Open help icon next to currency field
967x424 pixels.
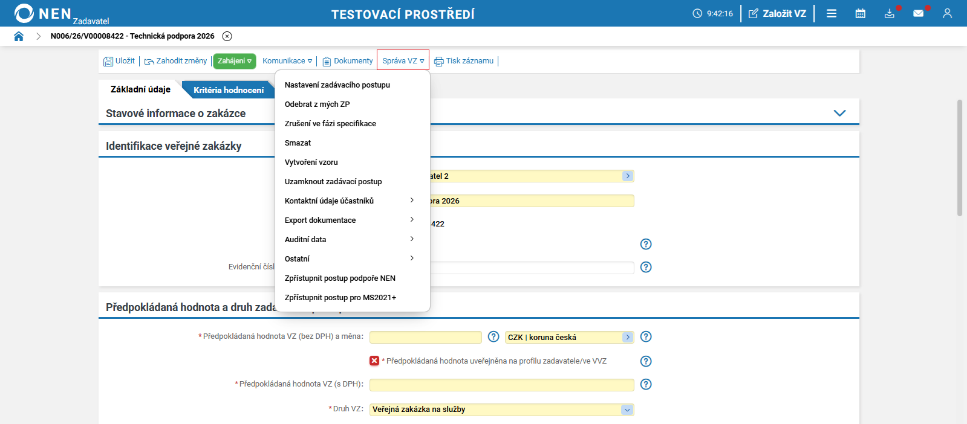click(x=646, y=336)
